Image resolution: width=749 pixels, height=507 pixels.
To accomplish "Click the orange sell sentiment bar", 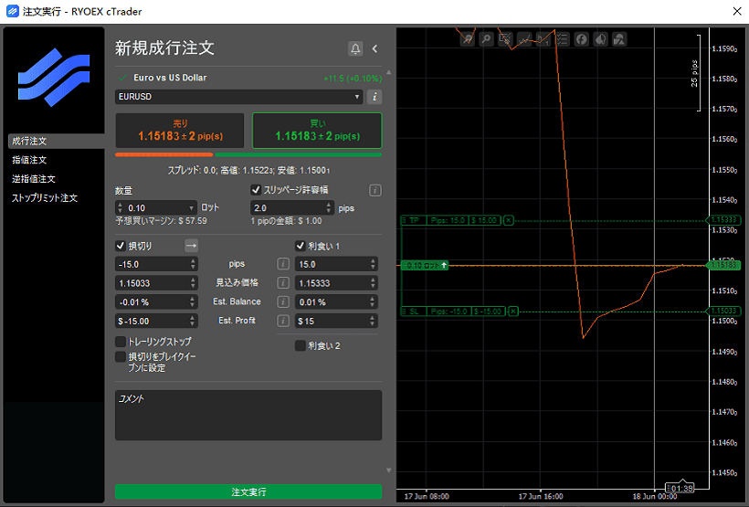I will click(x=164, y=154).
